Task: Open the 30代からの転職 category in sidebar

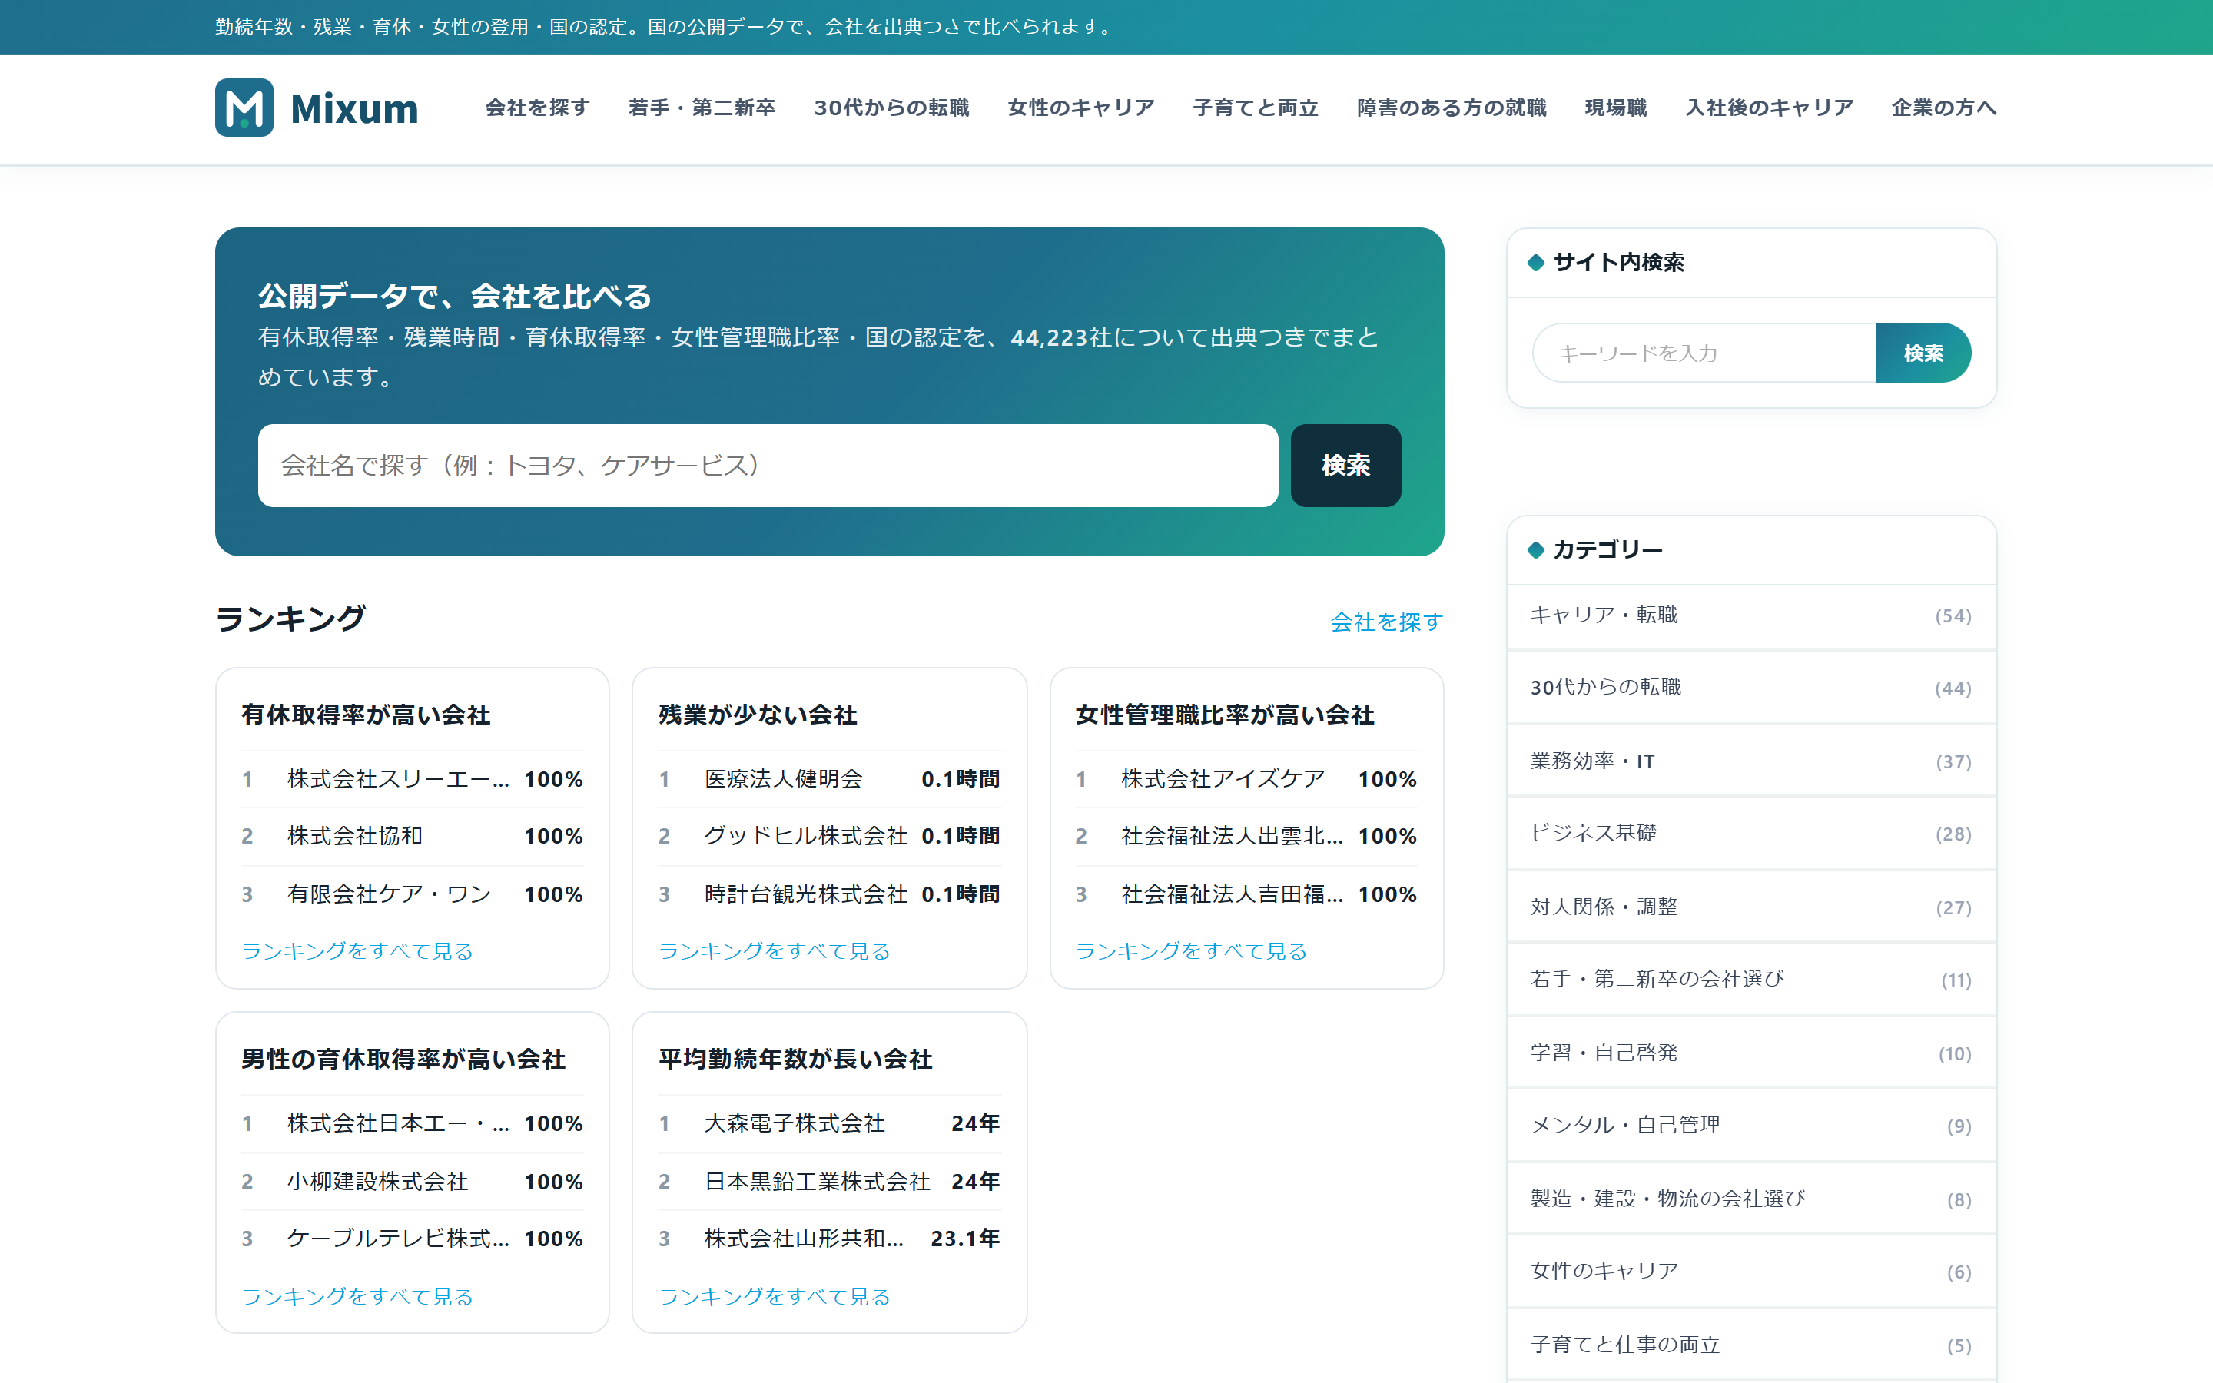Action: [x=1751, y=688]
